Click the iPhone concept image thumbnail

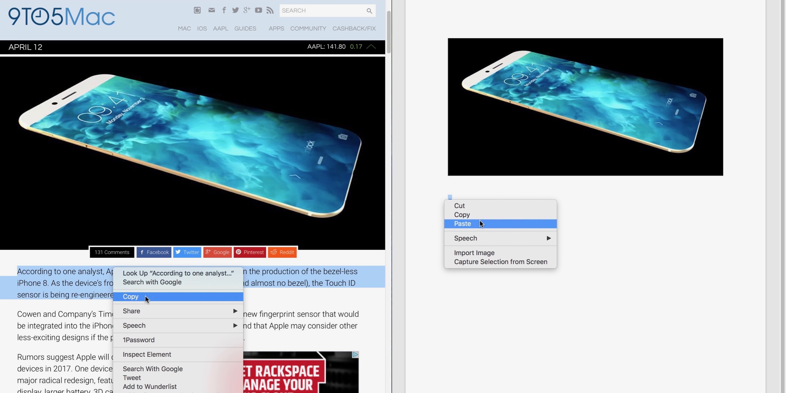click(x=585, y=106)
